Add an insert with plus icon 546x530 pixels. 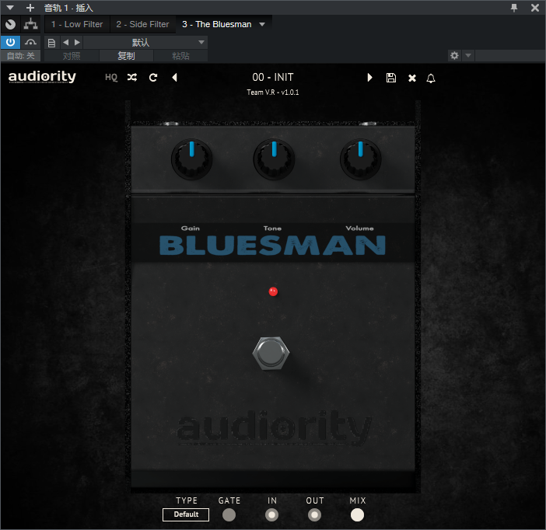coord(30,7)
